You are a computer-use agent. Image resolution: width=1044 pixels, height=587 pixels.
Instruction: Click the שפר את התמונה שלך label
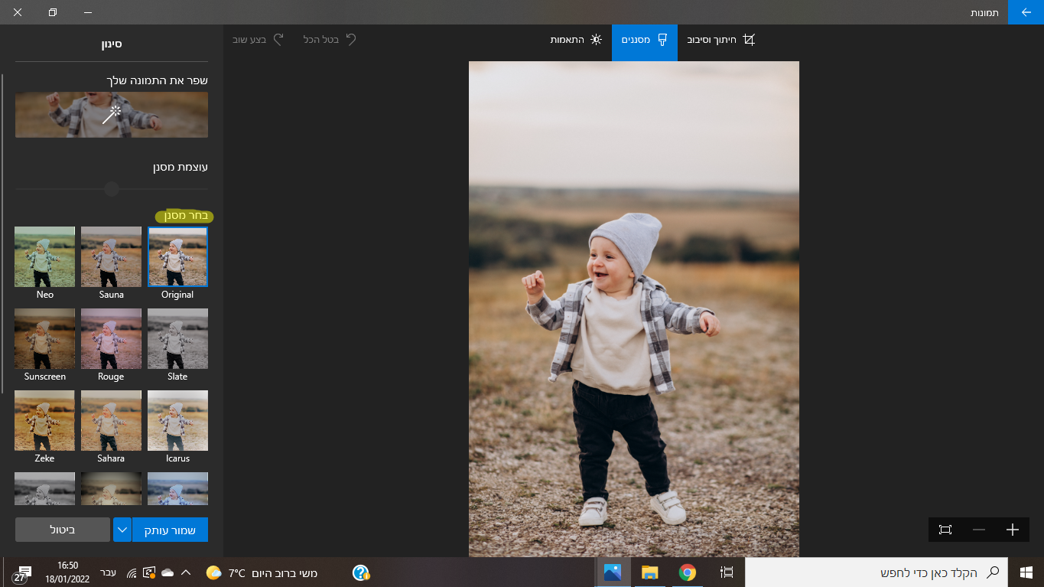(158, 80)
